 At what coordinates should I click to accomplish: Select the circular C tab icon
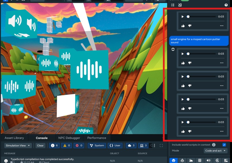pos(217,160)
